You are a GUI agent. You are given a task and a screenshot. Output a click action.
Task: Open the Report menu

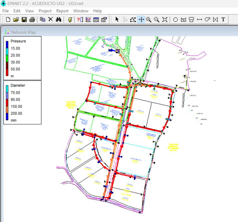point(62,11)
